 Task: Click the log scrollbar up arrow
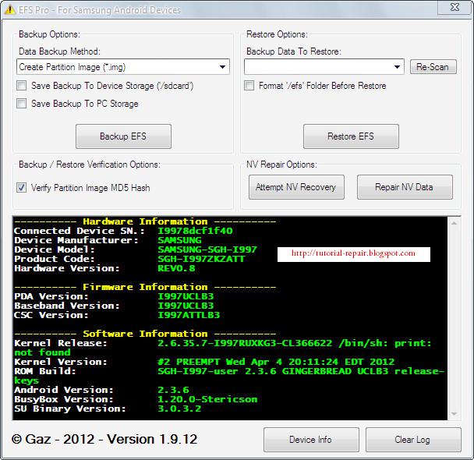(454, 223)
